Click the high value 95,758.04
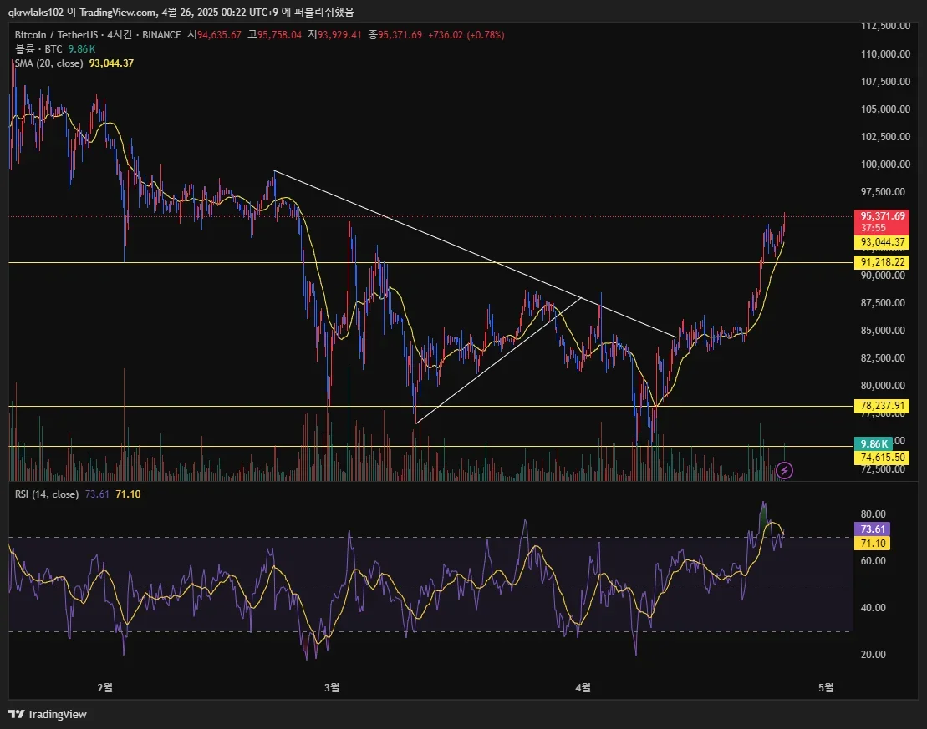This screenshot has width=927, height=729. (280, 35)
